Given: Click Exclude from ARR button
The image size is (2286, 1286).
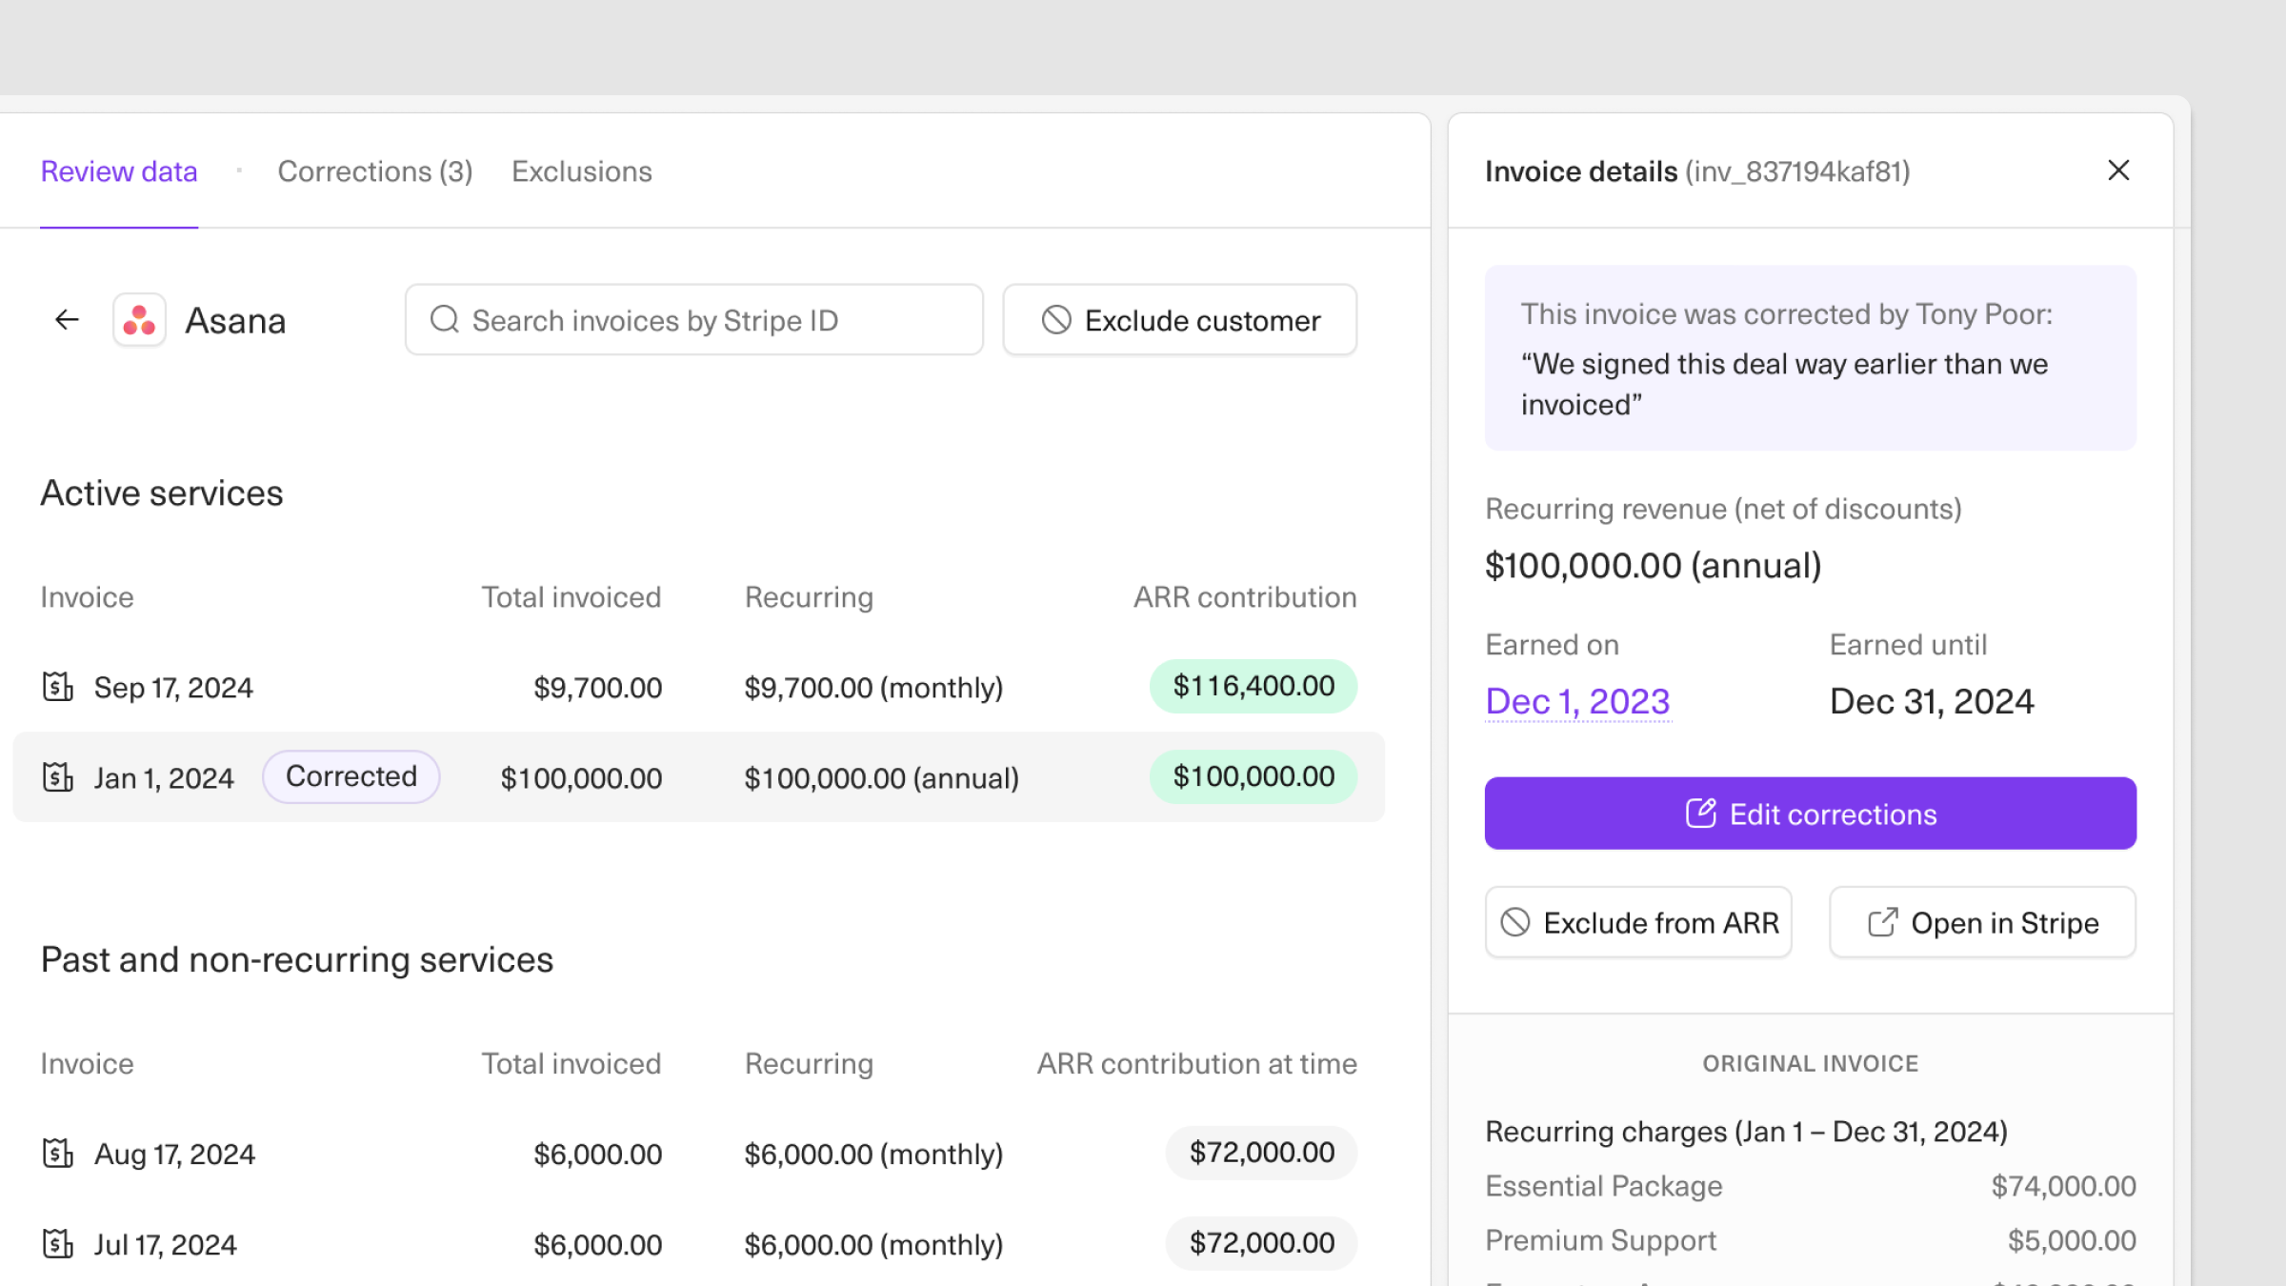Looking at the screenshot, I should (x=1638, y=922).
